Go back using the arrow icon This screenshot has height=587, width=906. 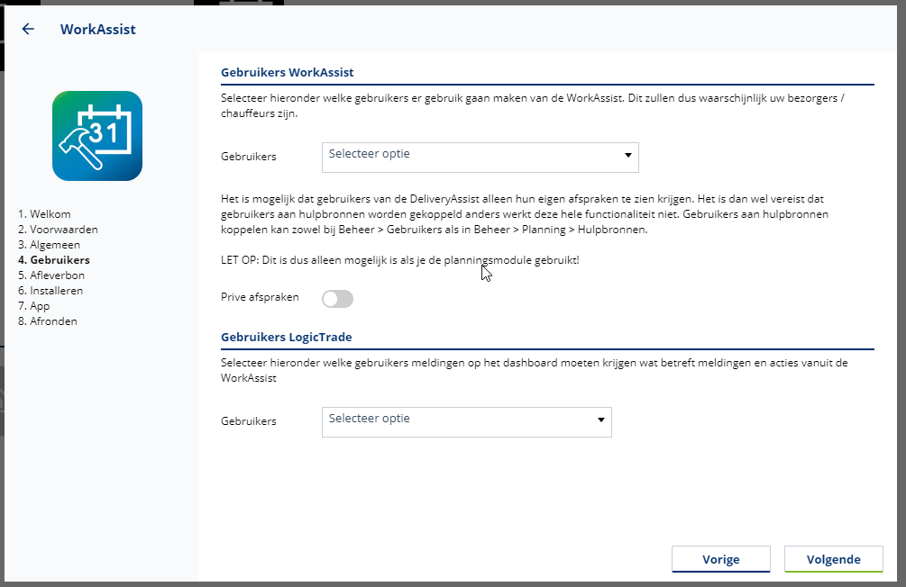tap(28, 29)
